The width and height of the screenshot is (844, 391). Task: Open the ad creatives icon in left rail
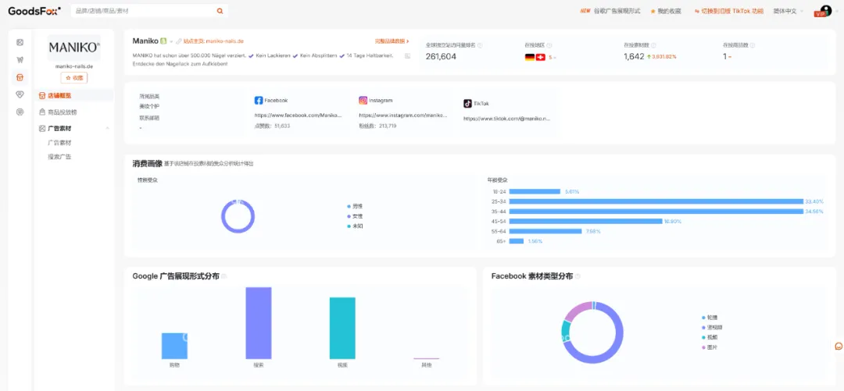pos(20,42)
